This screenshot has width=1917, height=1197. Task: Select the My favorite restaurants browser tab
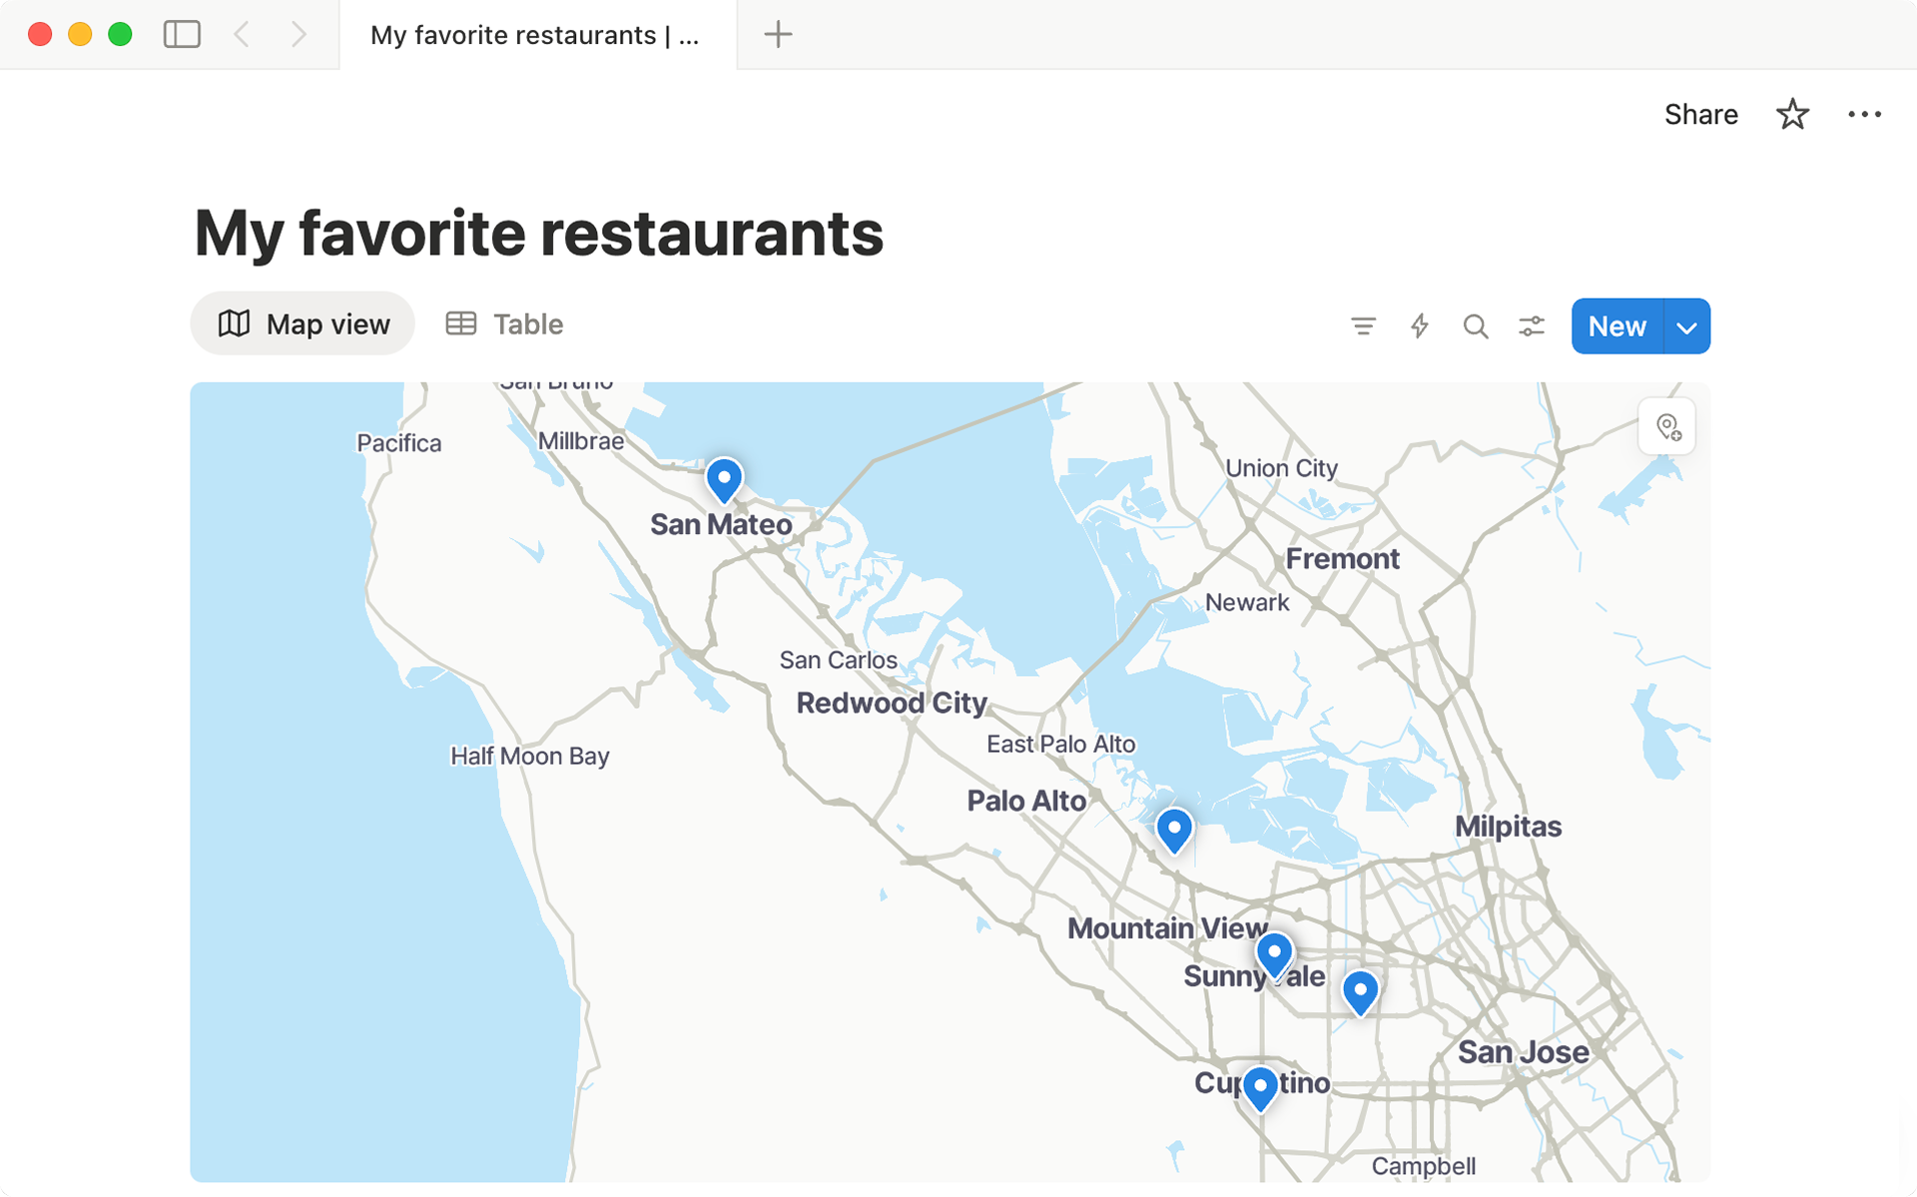coord(536,34)
